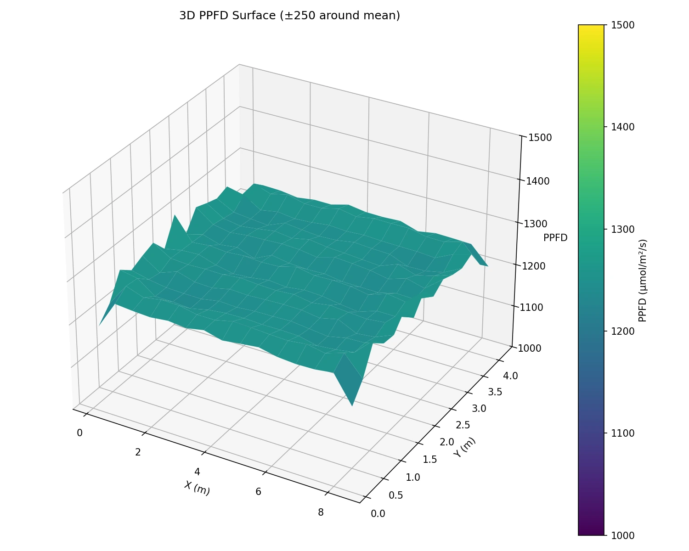Select the 0 tick on the X axis
This screenshot has width=689, height=551.
tap(79, 433)
